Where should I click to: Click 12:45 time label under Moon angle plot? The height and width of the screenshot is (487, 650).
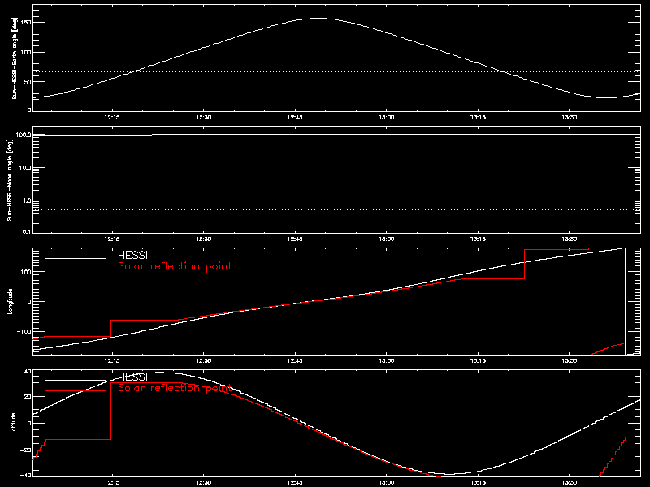295,239
